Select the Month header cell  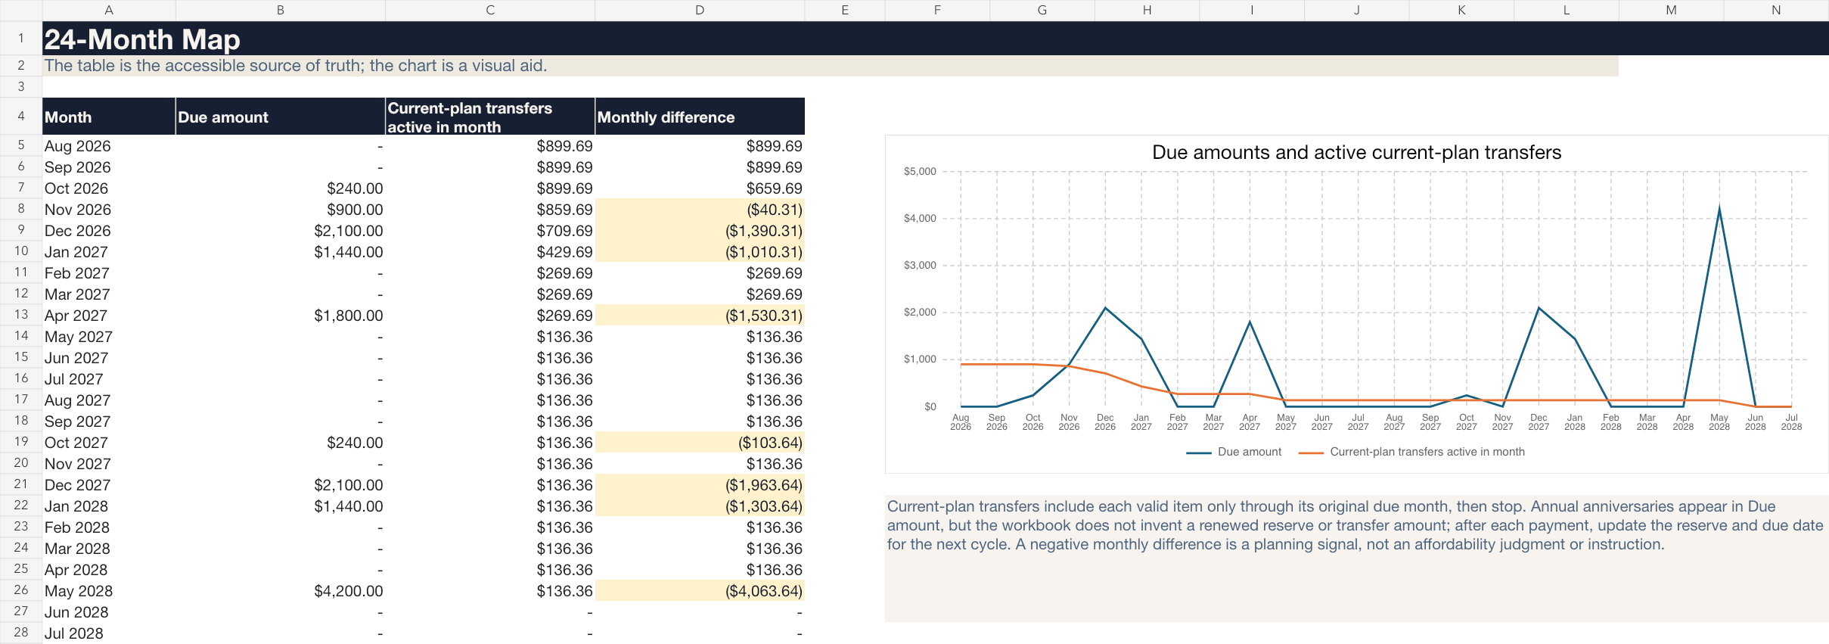coord(109,117)
